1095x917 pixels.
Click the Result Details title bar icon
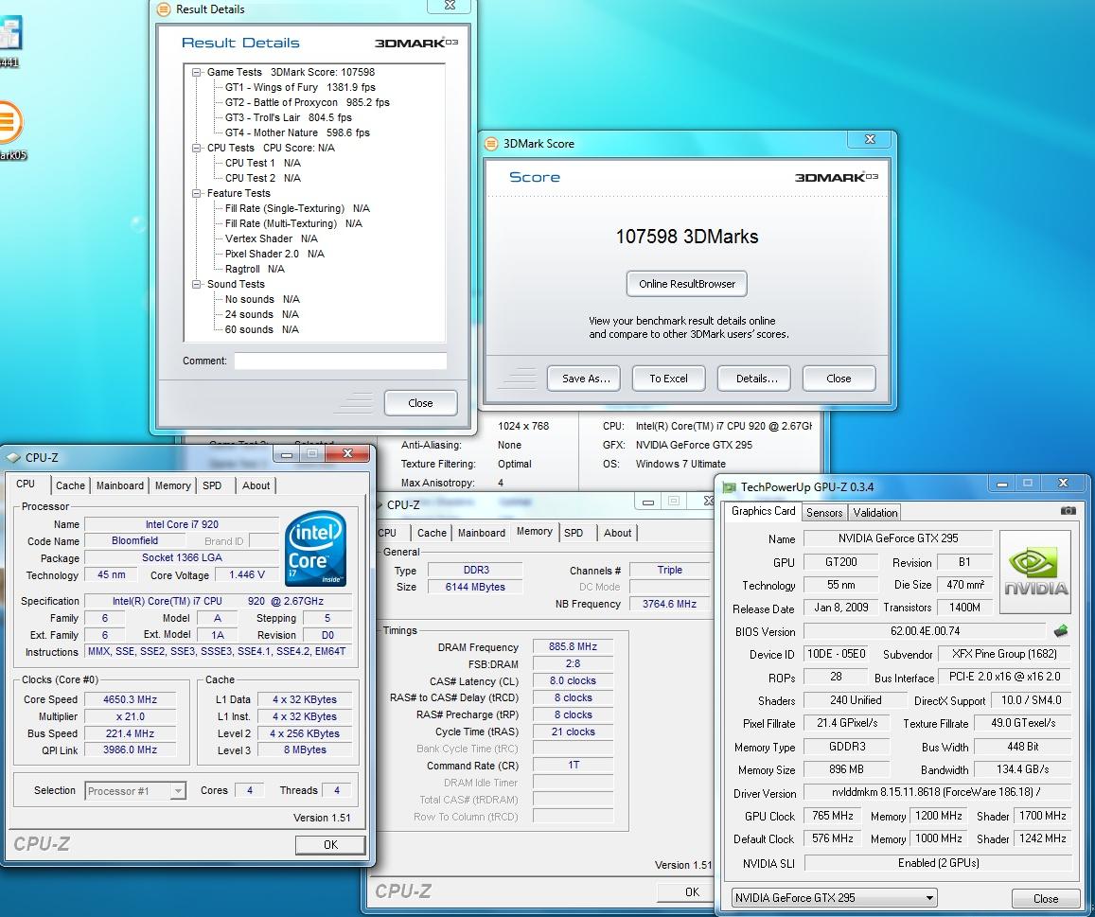(x=163, y=9)
